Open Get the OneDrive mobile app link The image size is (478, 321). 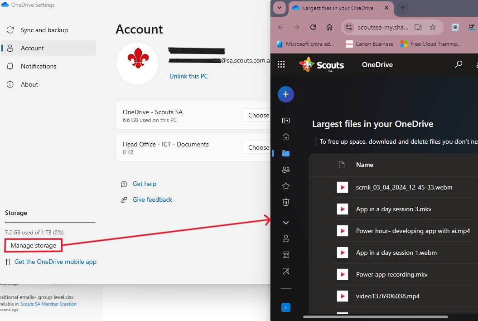click(x=55, y=262)
